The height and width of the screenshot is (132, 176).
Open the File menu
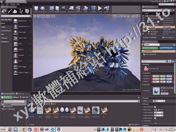click(2, 4)
